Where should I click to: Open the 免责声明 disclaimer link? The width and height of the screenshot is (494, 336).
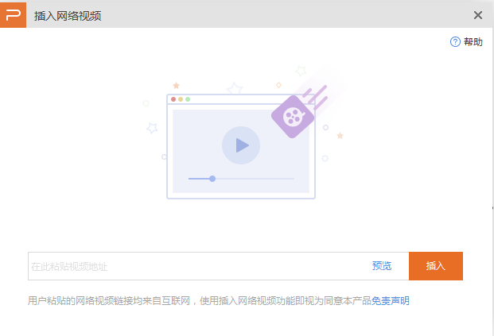[391, 301]
